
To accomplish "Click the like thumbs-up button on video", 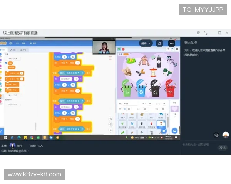I will 159,43.
